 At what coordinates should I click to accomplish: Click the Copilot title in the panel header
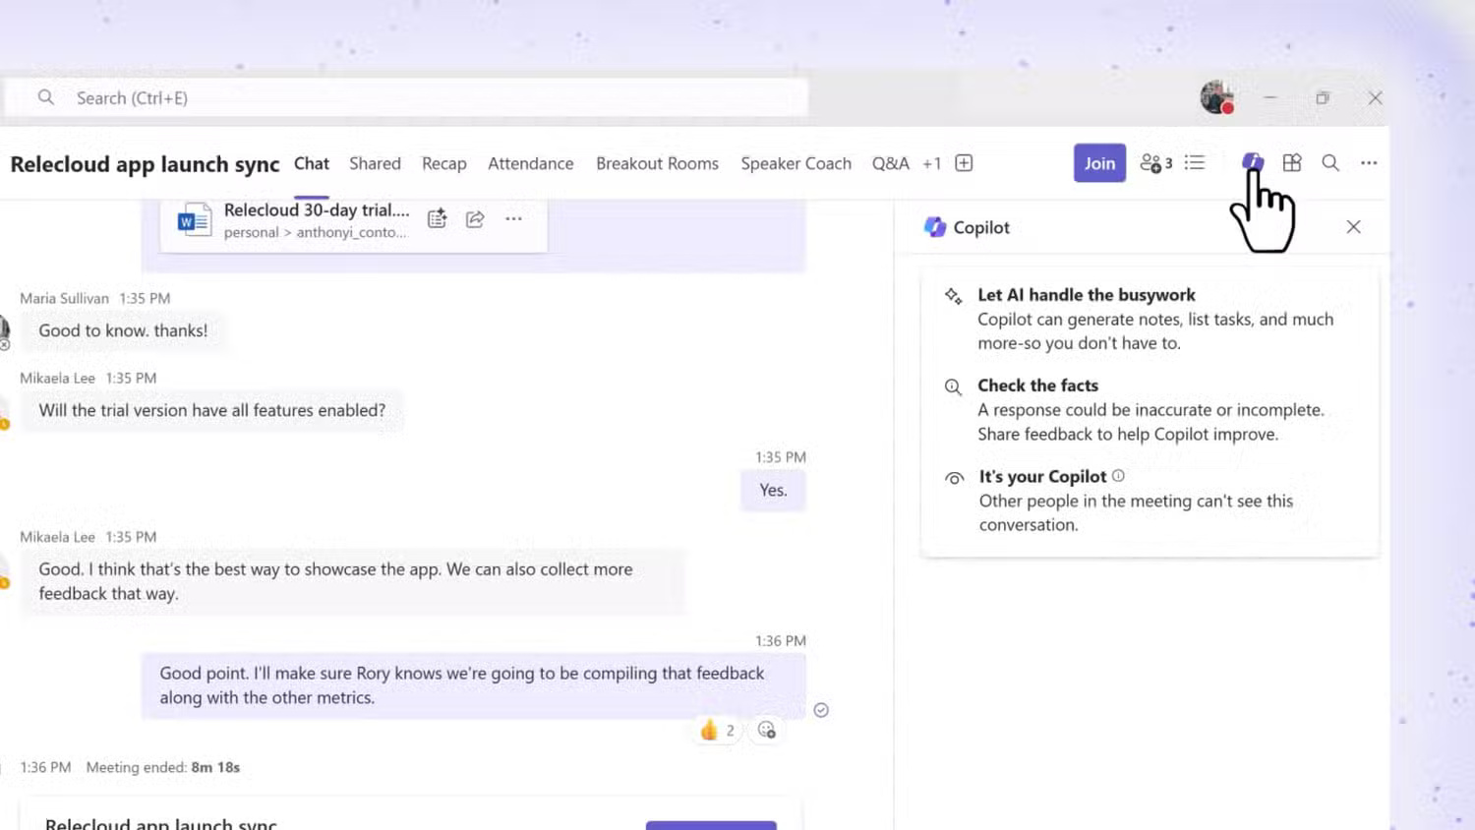981,227
